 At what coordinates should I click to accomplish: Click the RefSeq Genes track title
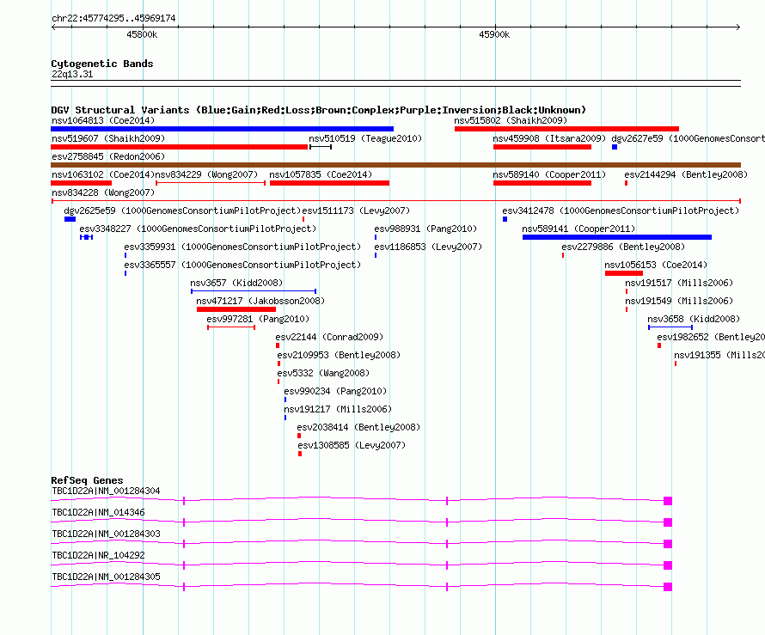click(x=87, y=480)
